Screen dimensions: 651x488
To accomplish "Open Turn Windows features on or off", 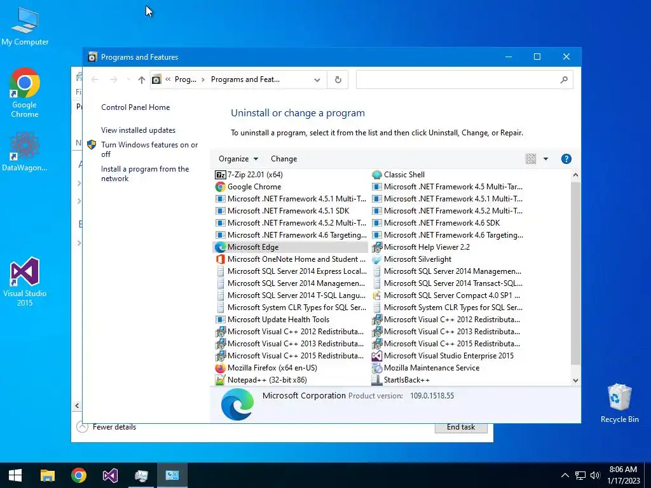I will tap(149, 149).
